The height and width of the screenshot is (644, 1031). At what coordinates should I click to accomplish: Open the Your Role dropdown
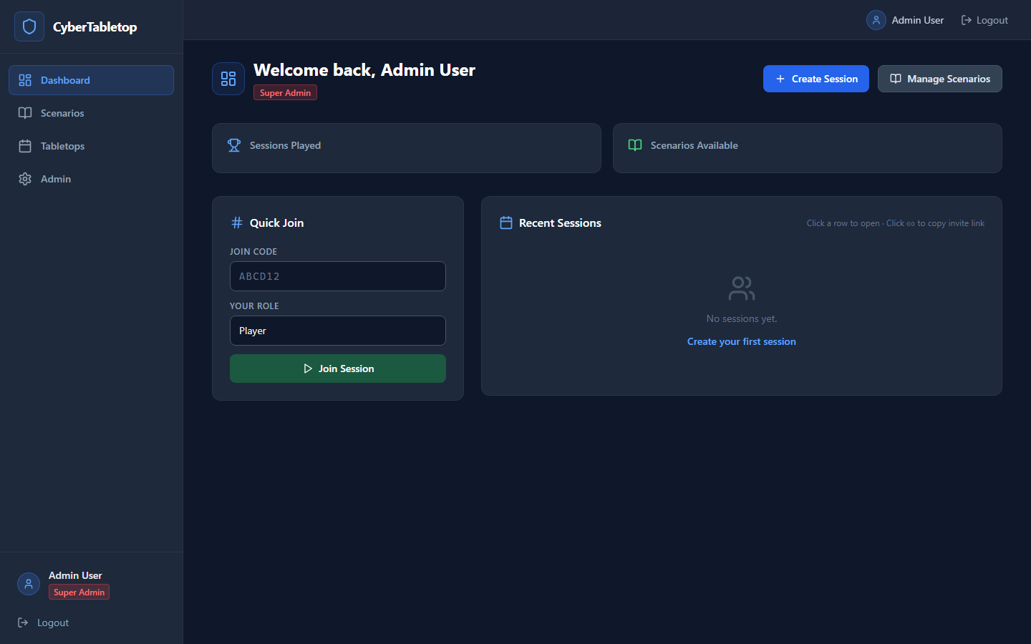(x=338, y=331)
